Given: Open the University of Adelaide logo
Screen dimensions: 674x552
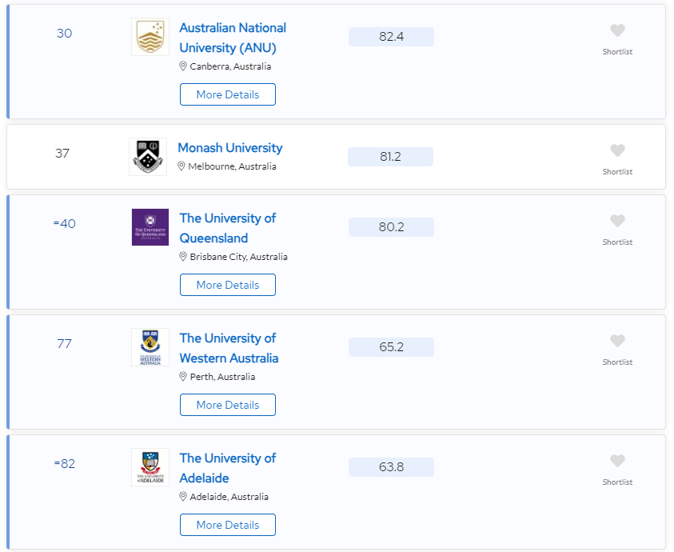Looking at the screenshot, I should pos(150,467).
